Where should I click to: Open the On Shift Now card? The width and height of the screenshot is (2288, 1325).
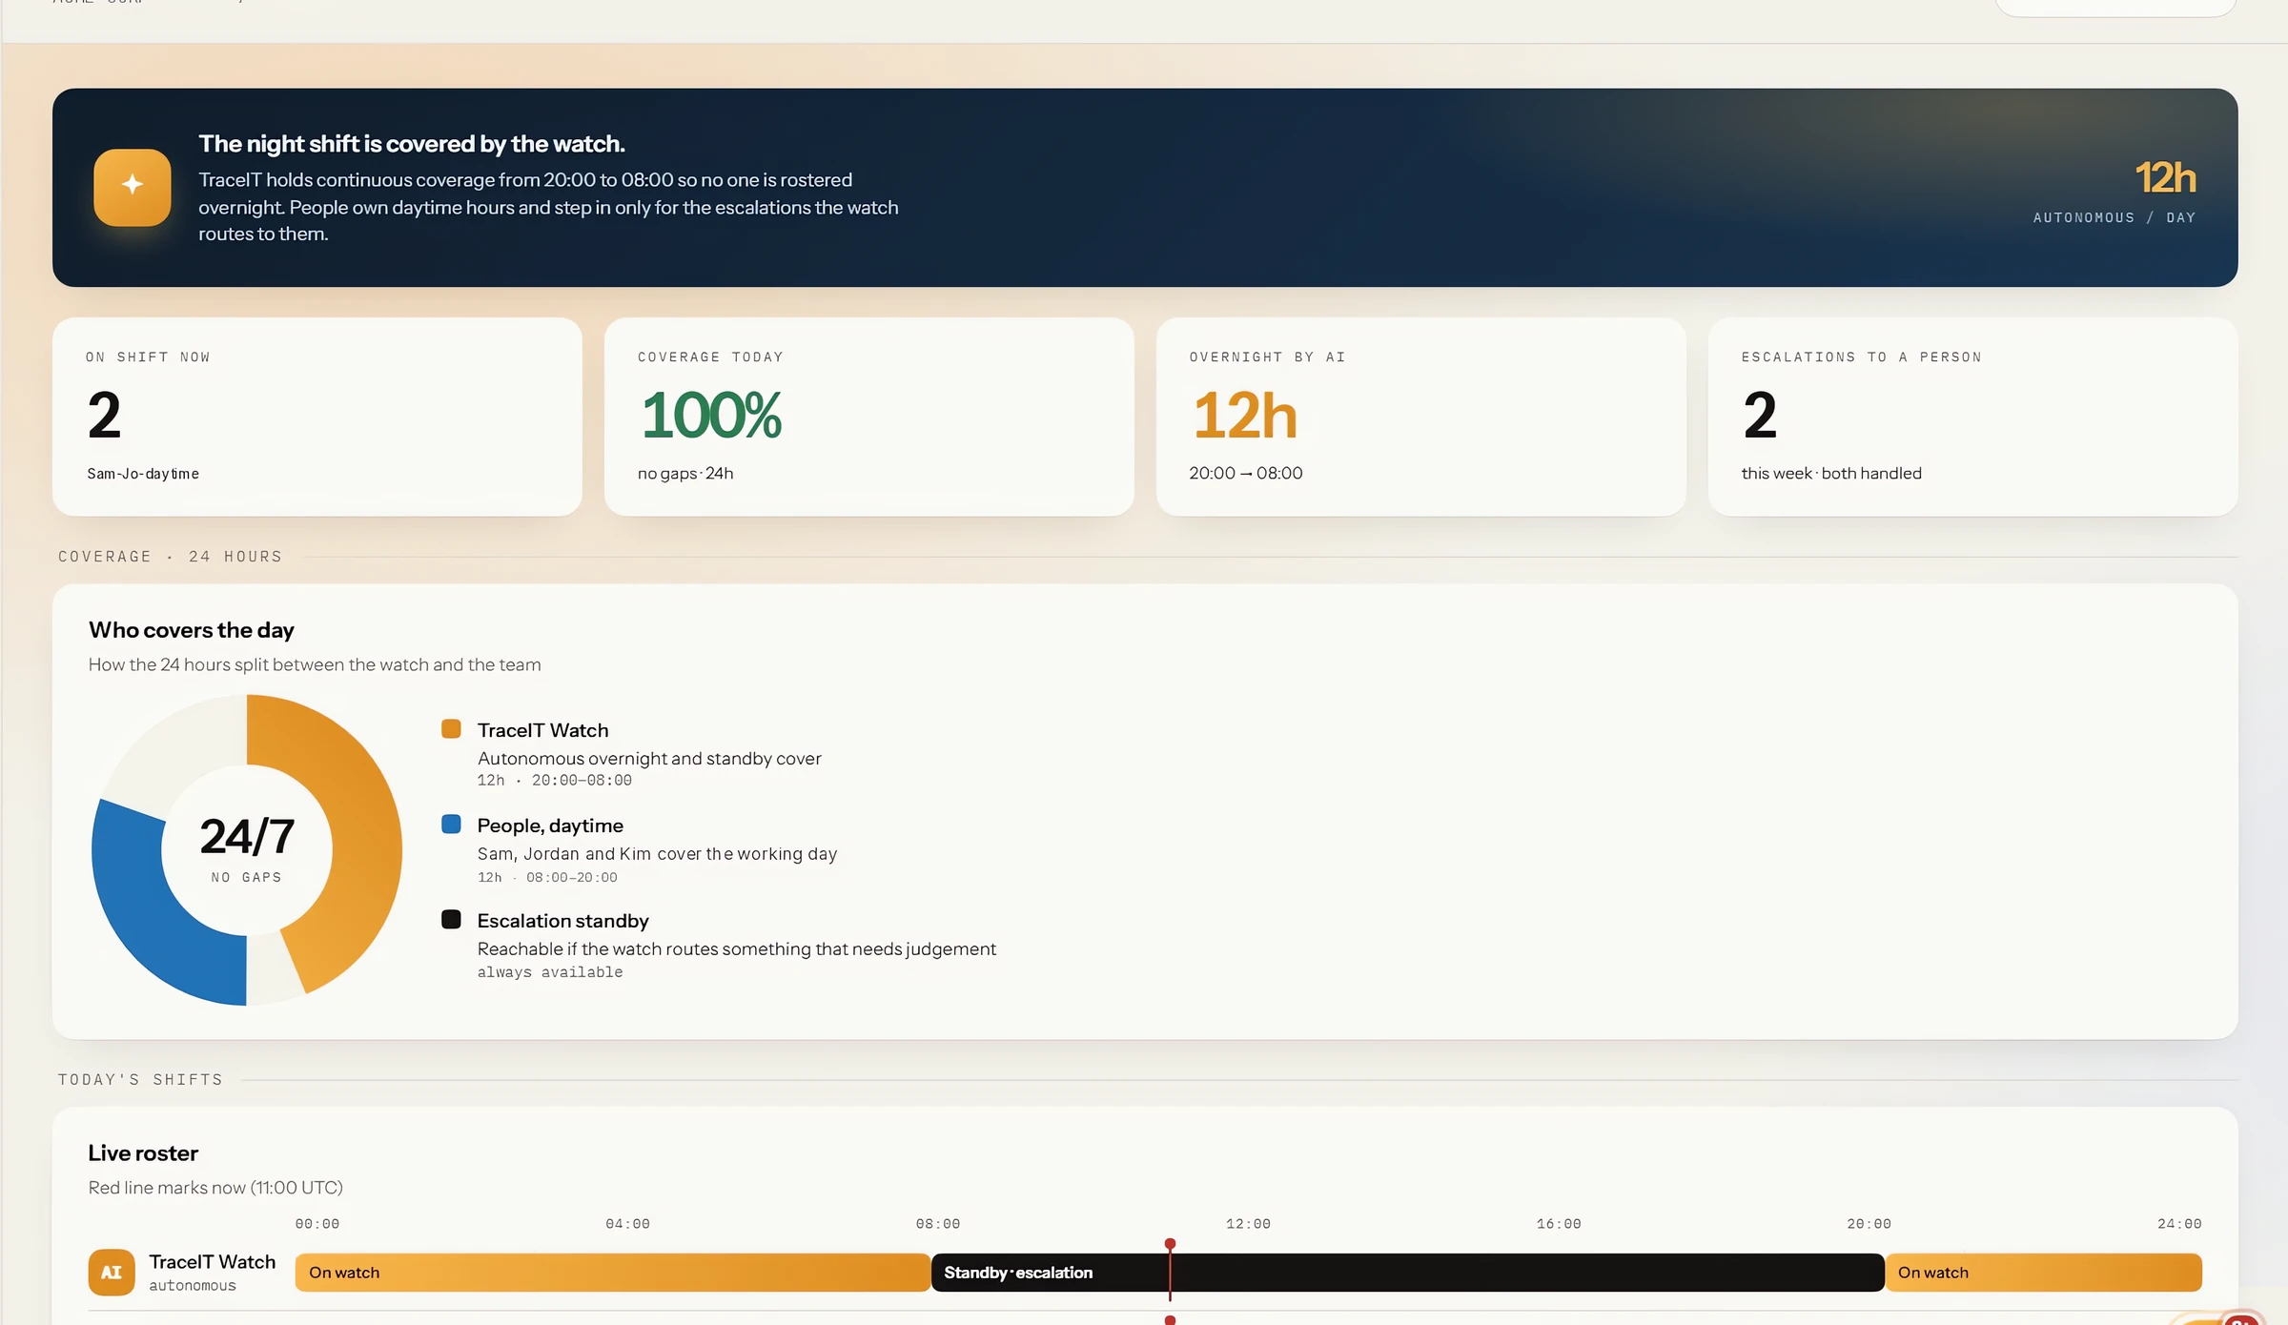(317, 417)
